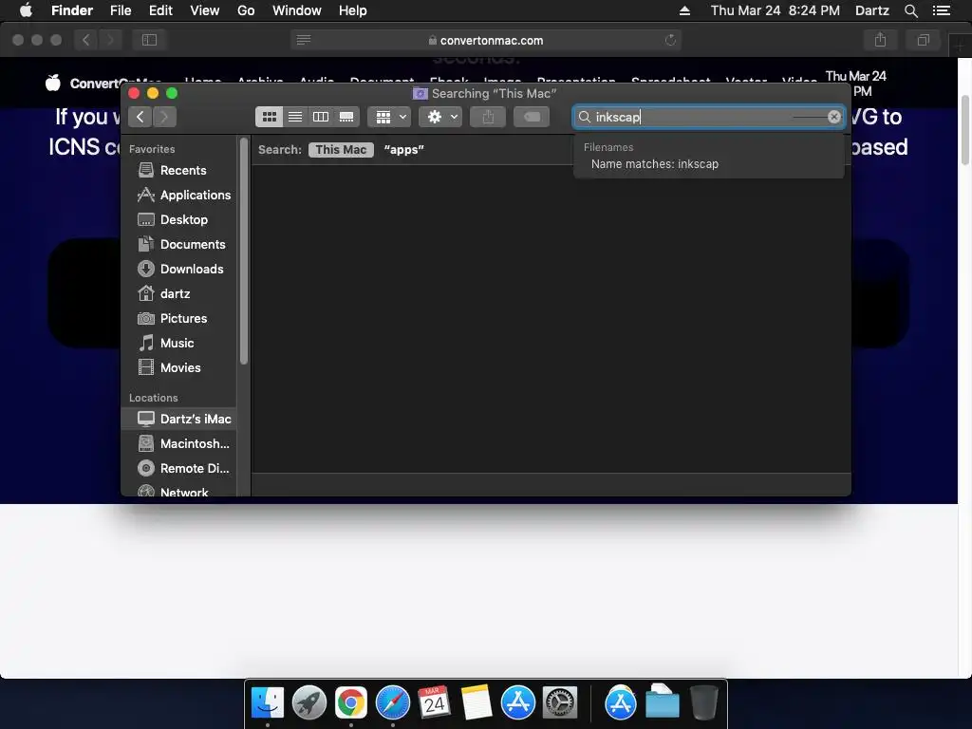972x729 pixels.
Task: Open the Downloads folder stack in Dock
Action: point(662,703)
